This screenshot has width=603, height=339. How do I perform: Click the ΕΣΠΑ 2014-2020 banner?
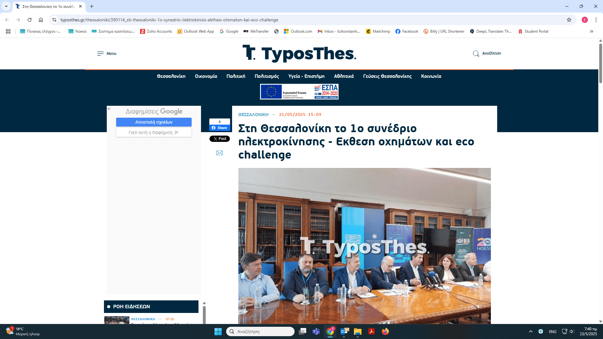coord(299,92)
